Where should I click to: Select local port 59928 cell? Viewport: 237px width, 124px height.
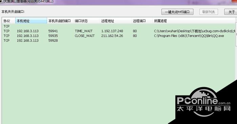53,41
